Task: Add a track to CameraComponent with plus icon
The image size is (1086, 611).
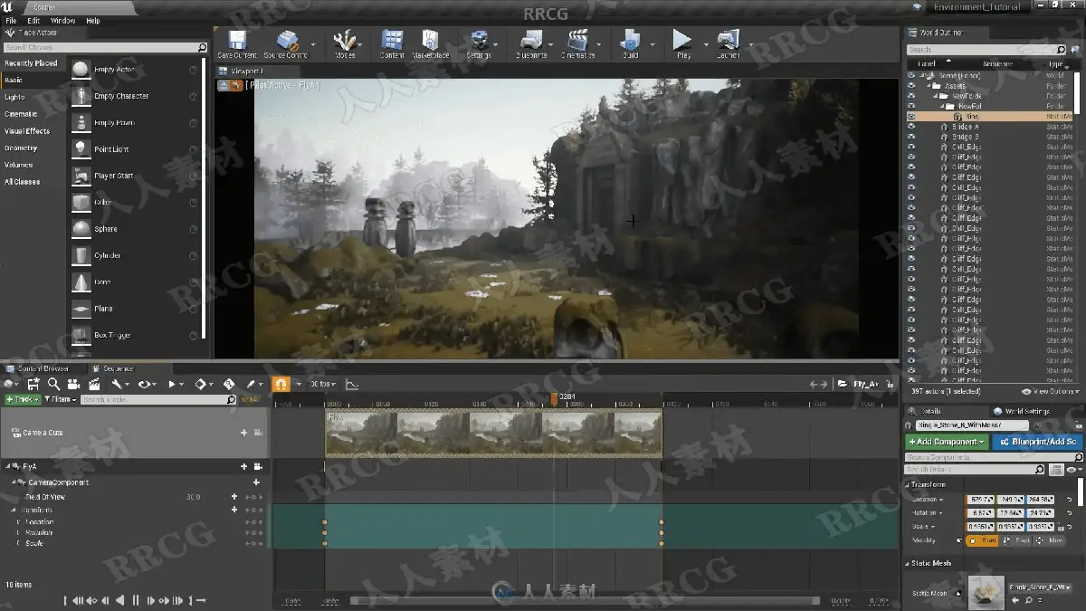Action: [257, 482]
